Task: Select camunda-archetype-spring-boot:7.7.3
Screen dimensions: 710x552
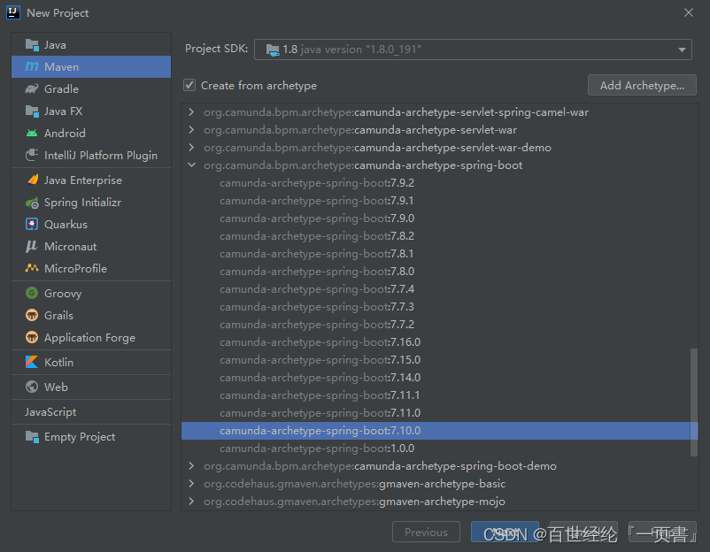Action: point(317,306)
